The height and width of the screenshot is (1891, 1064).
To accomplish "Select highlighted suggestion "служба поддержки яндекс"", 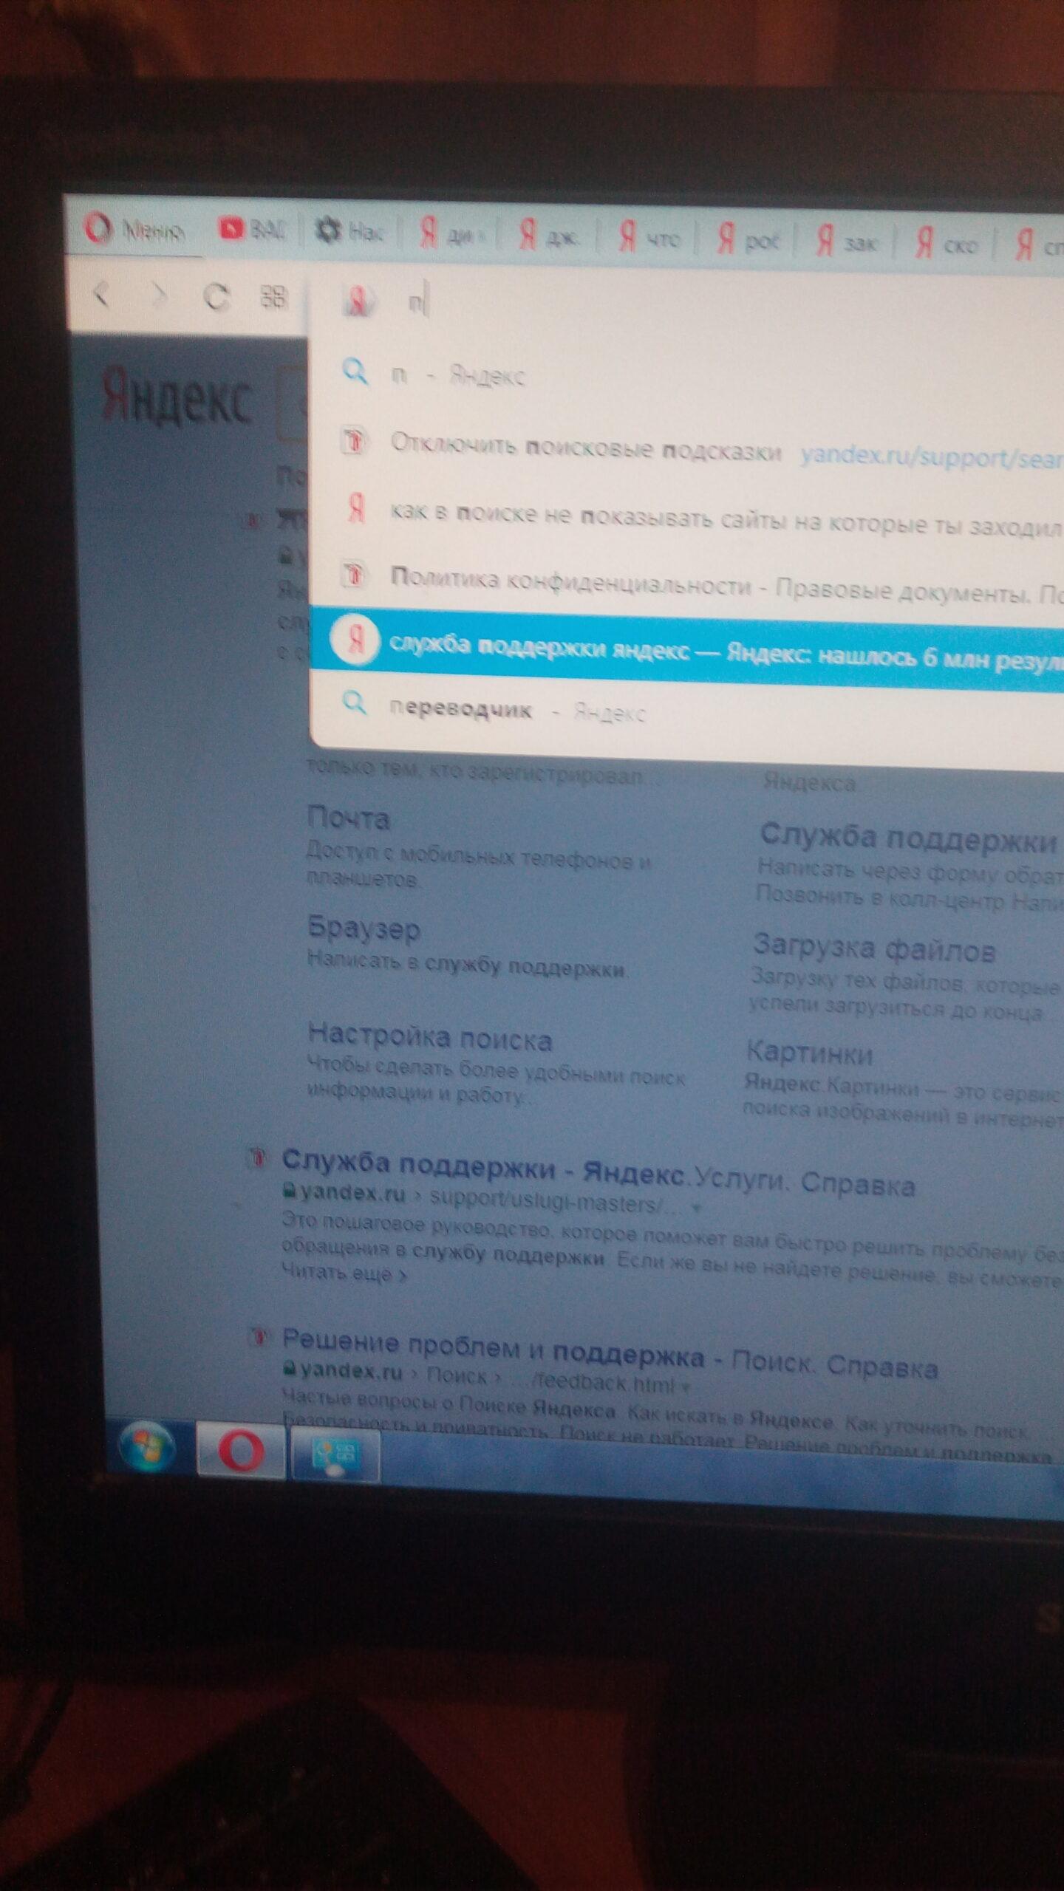I will (x=686, y=649).
